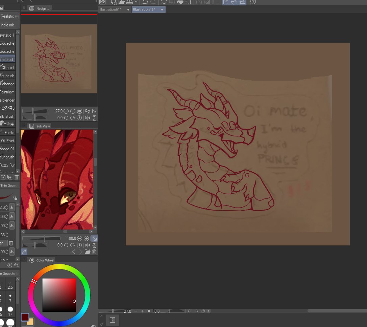Screen dimensions: 367x327
Task: Create a new canvas from command bar
Action: tap(114, 2)
